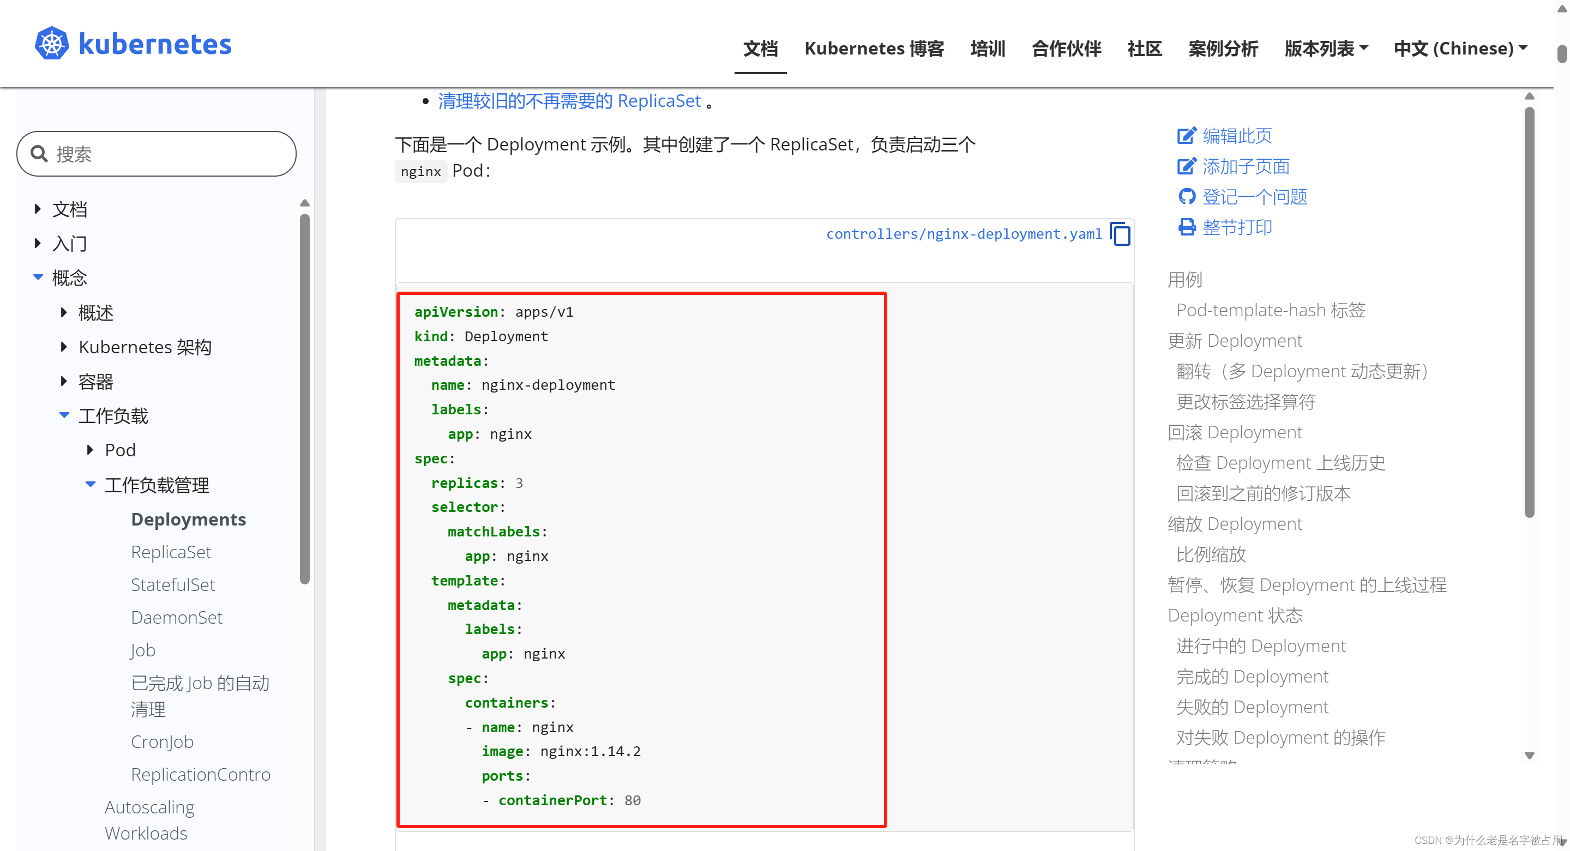
Task: Select 已完成 Job 的自动清理 in sidebar
Action: click(200, 696)
